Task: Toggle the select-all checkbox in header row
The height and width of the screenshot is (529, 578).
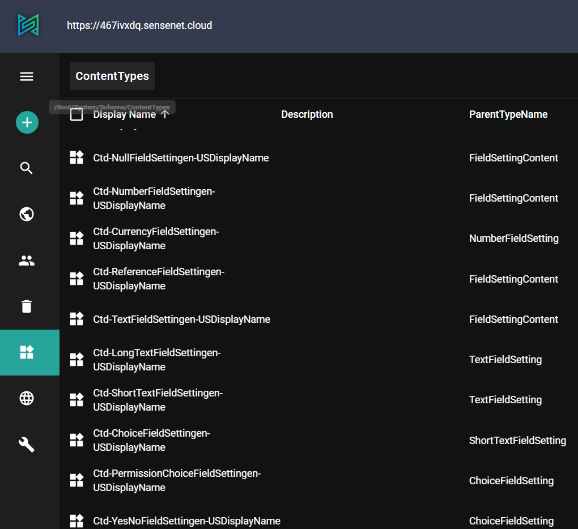Action: point(76,114)
